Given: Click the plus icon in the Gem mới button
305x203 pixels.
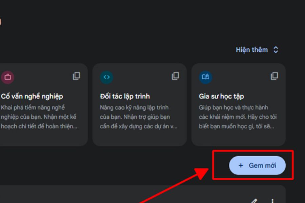Looking at the screenshot, I should coord(241,165).
